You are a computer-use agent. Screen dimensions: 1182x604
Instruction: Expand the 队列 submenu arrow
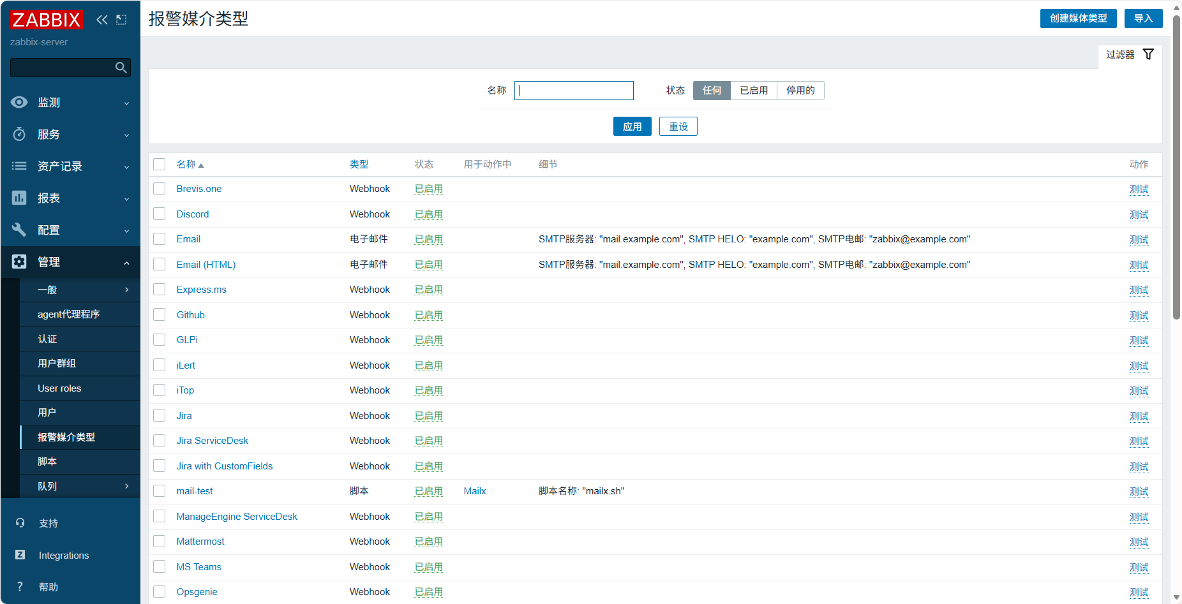126,486
